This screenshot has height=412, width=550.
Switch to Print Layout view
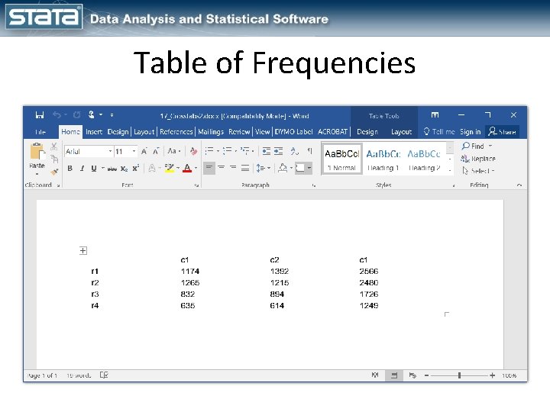pyautogui.click(x=394, y=375)
